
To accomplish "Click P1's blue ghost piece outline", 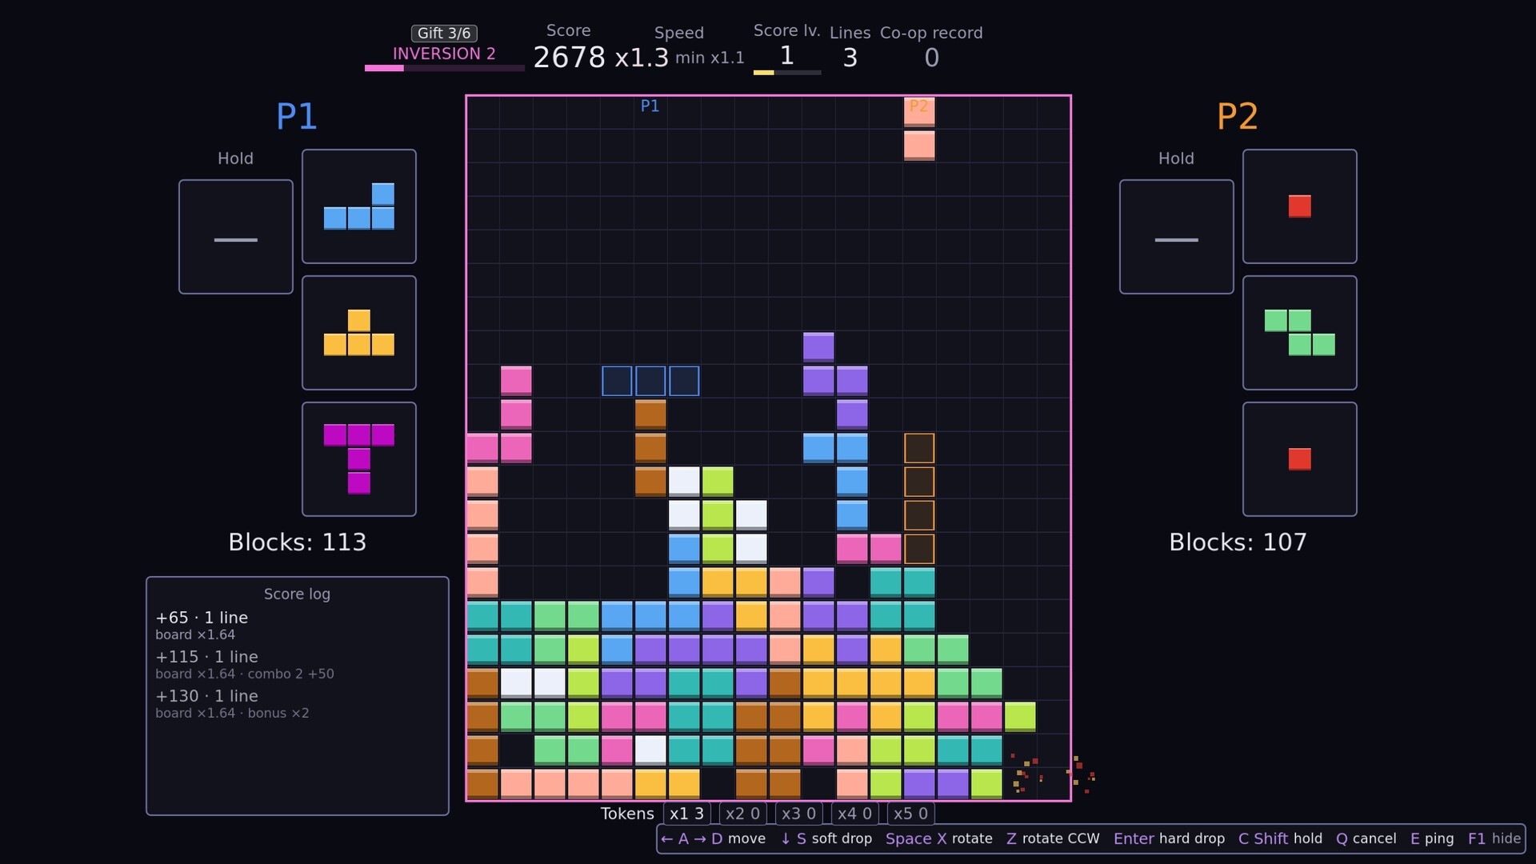I will pos(650,381).
